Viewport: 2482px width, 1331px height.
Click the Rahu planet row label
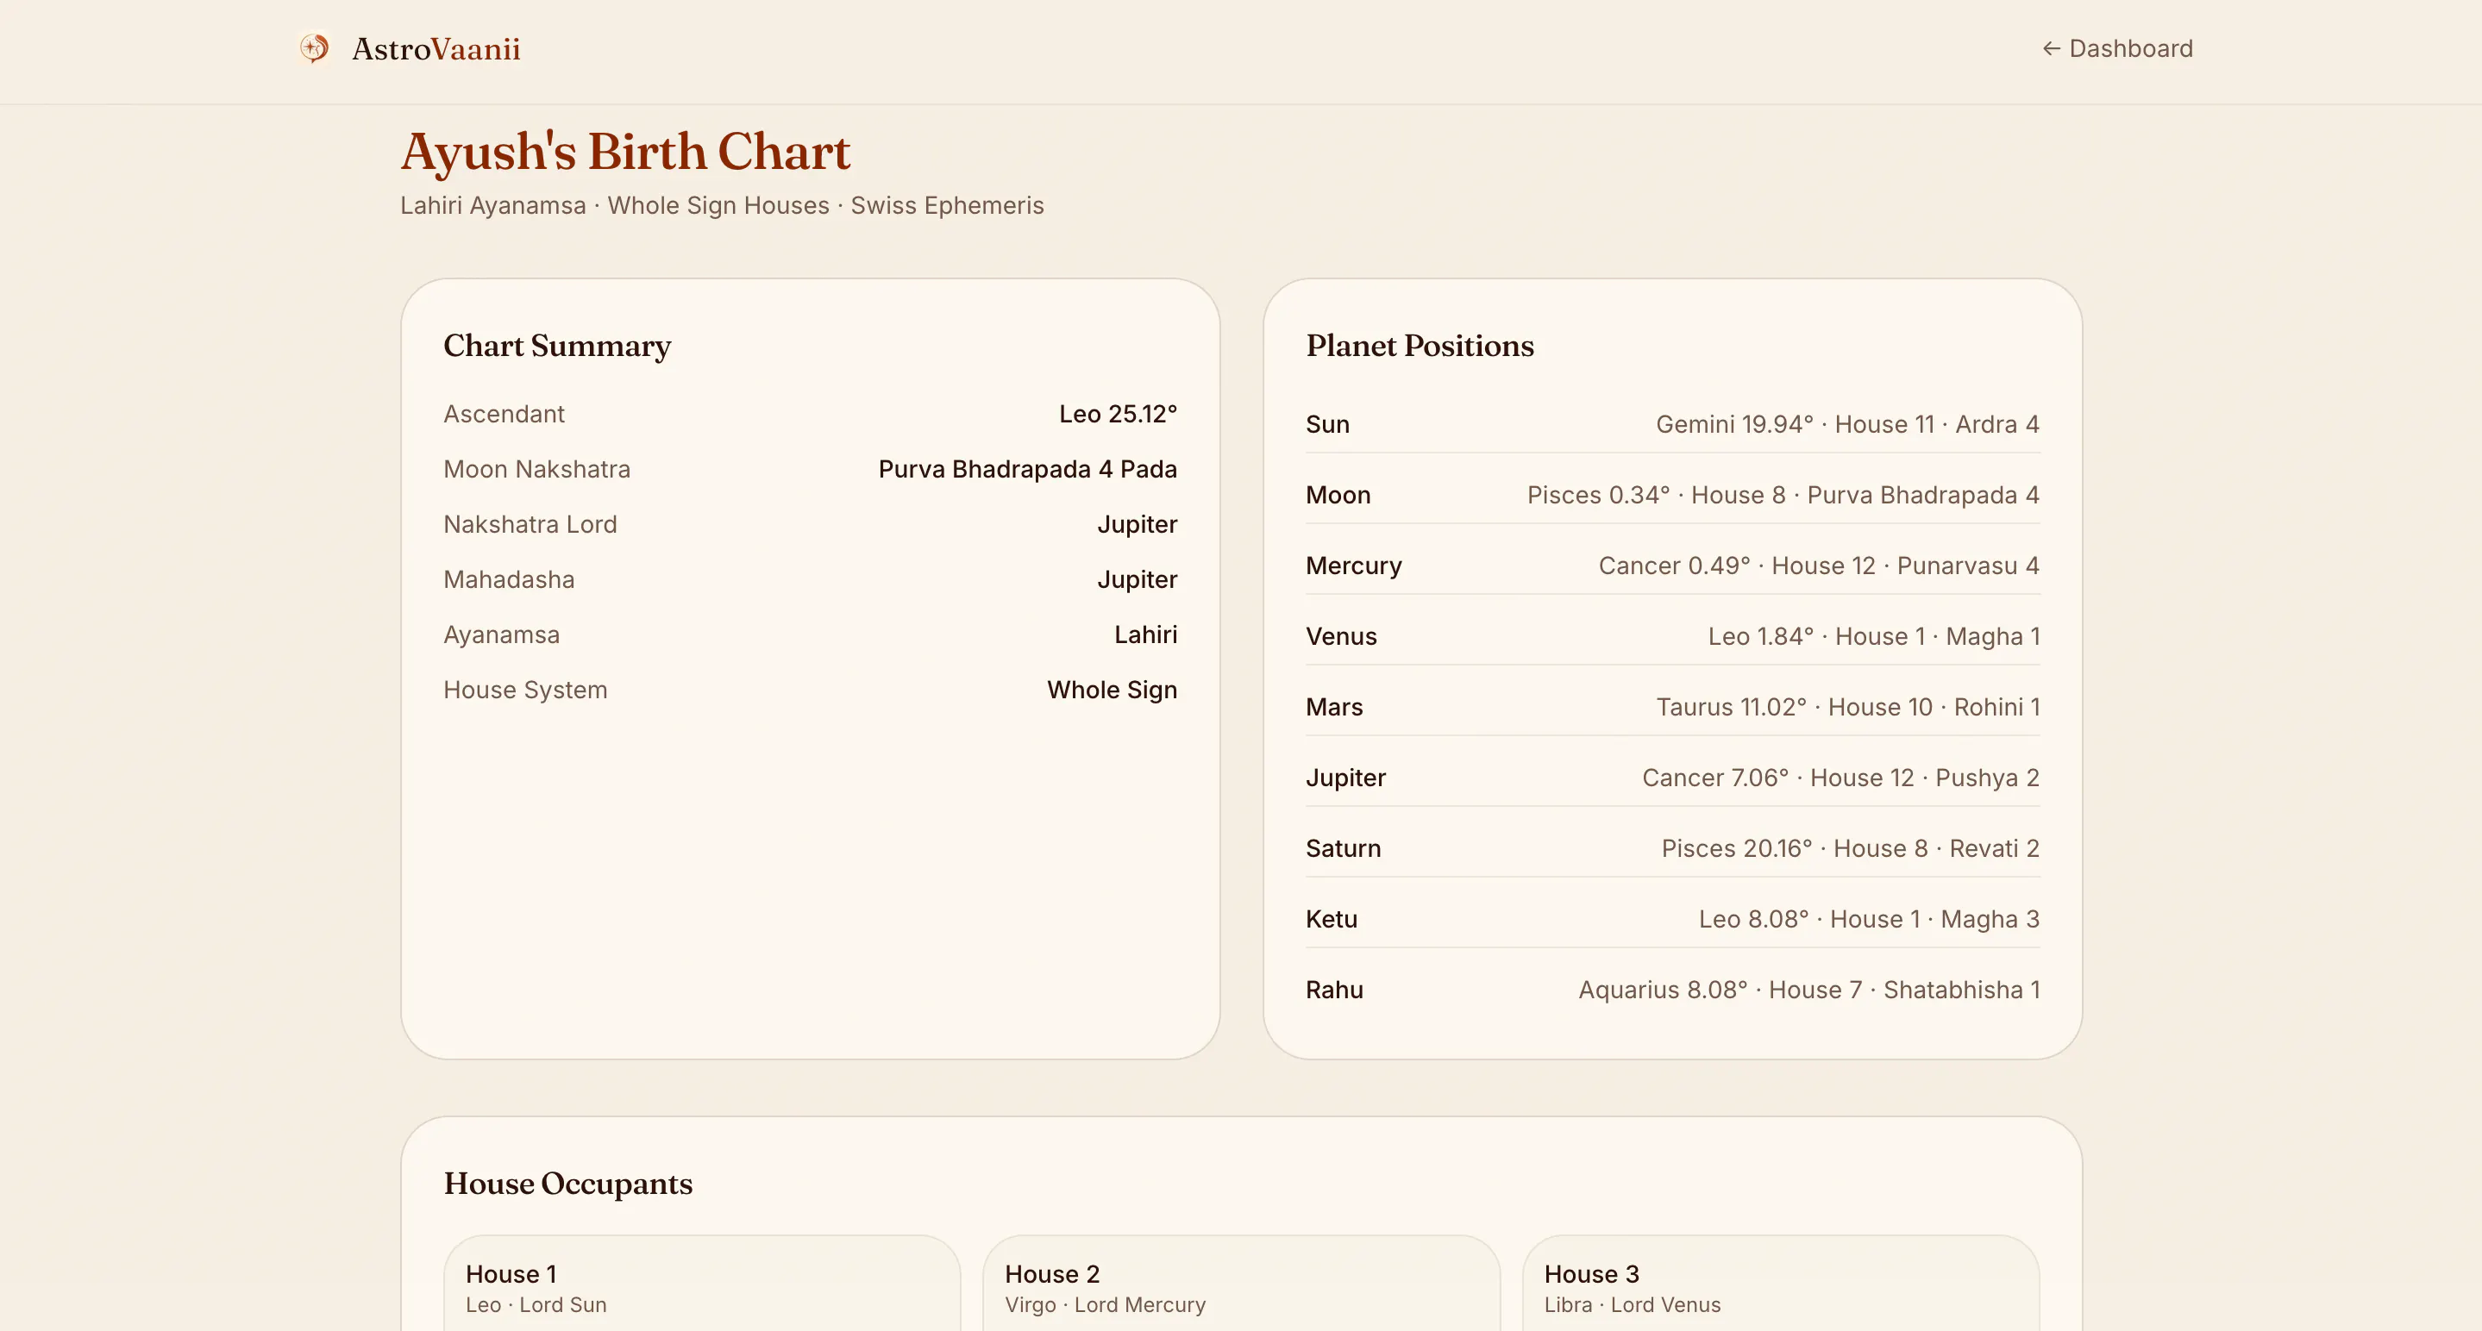click(1333, 990)
